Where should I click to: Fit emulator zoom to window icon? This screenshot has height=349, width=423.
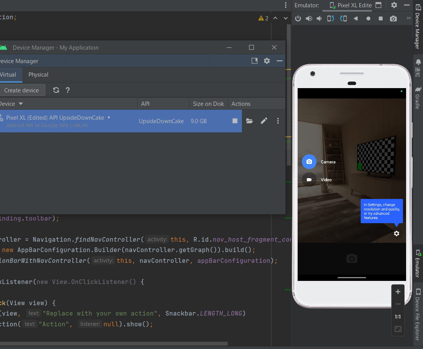[x=398, y=329]
